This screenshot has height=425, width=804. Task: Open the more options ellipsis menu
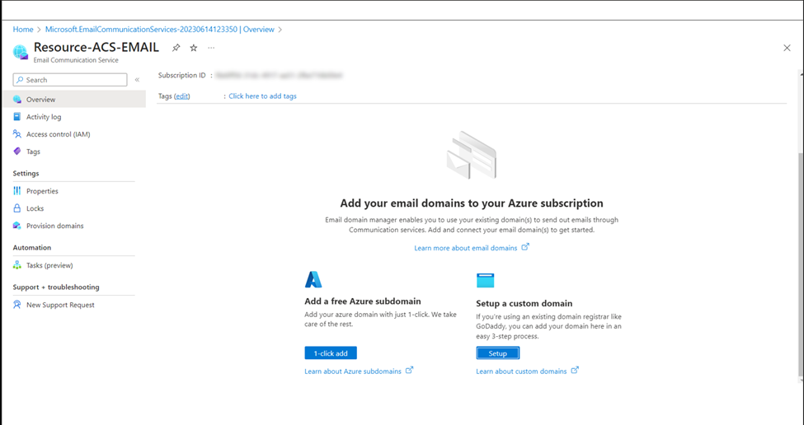tap(211, 48)
